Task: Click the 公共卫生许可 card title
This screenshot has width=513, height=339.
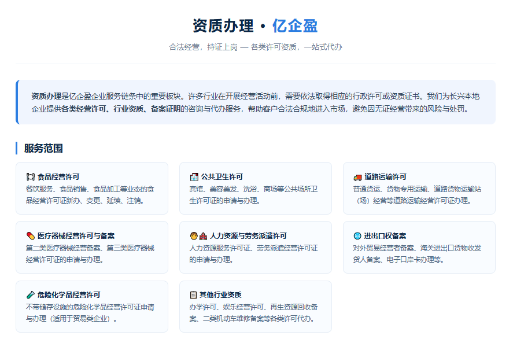Action: tap(222, 177)
